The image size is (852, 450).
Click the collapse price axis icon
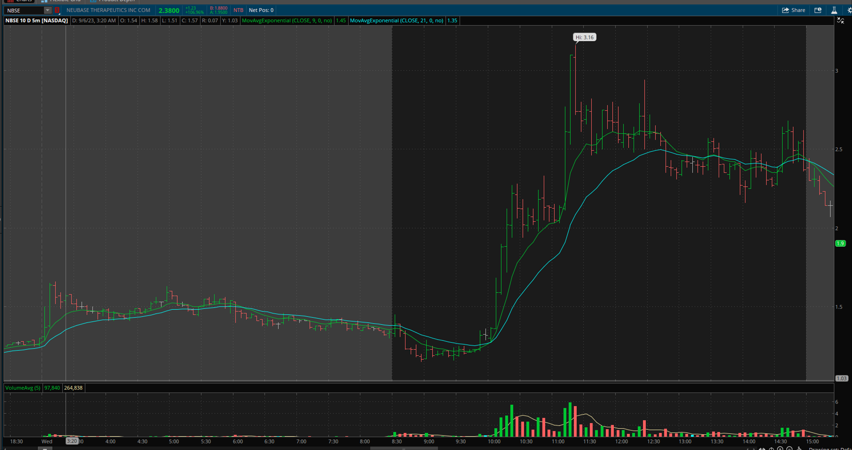coord(840,20)
